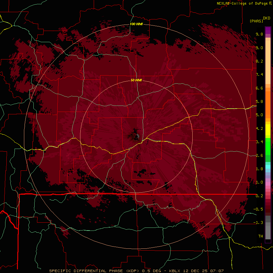Click the 0.2 color scale value
273x273 pixels.
coord(259,196)
